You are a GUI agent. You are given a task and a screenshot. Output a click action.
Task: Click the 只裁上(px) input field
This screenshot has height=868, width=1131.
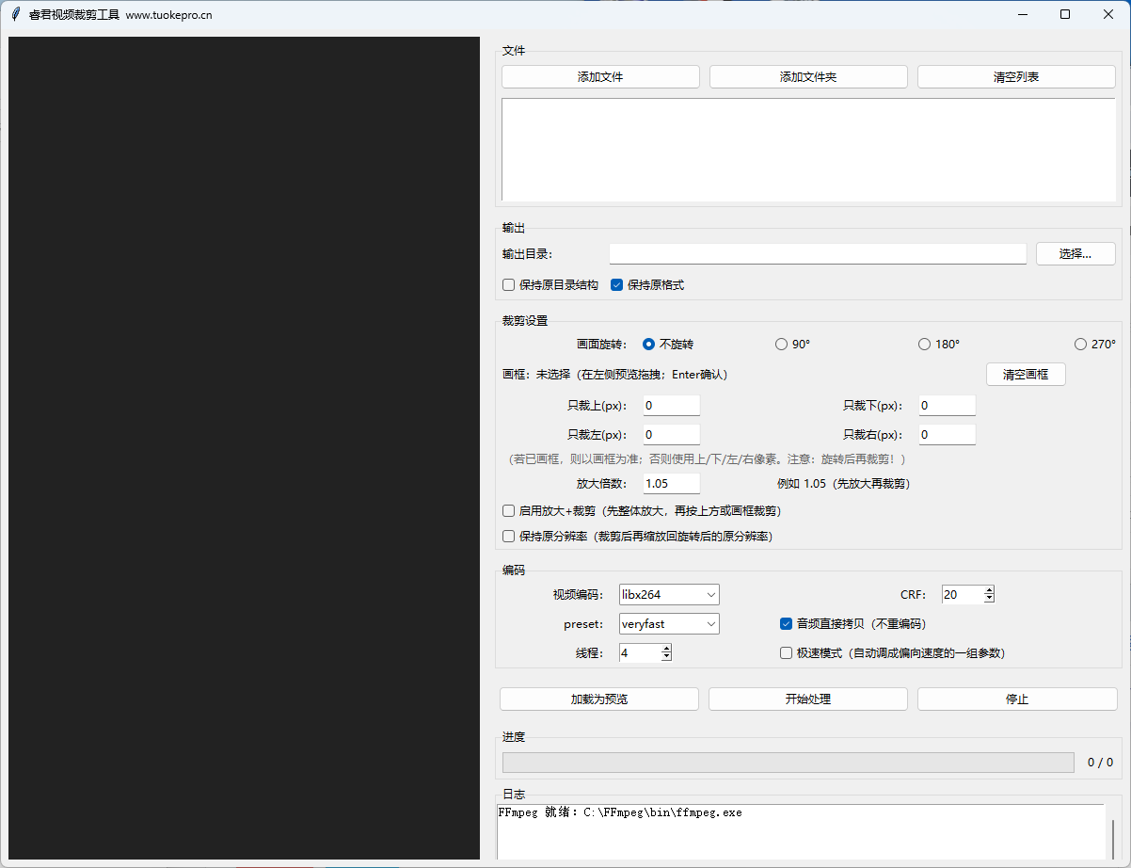(x=671, y=406)
